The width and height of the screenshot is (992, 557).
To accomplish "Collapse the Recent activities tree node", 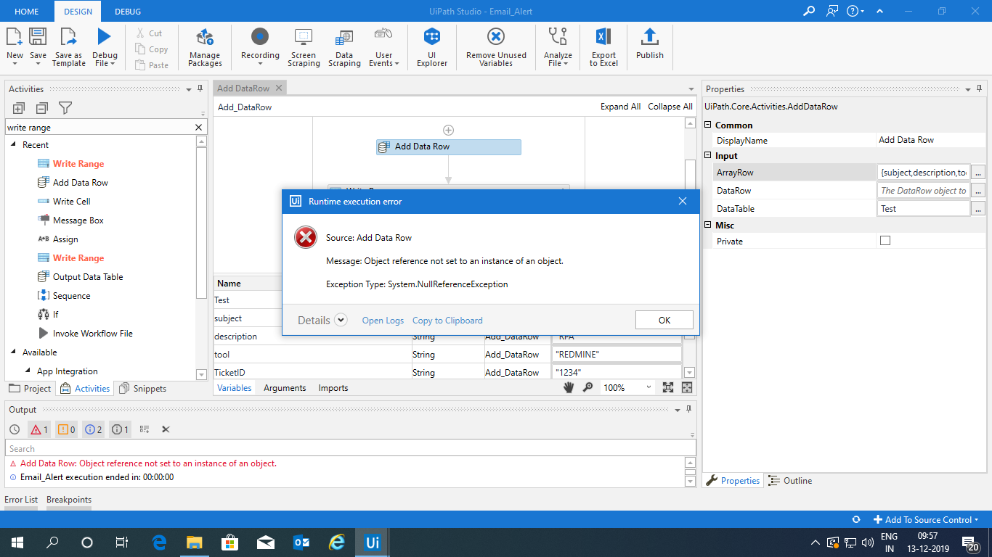I will tap(13, 145).
